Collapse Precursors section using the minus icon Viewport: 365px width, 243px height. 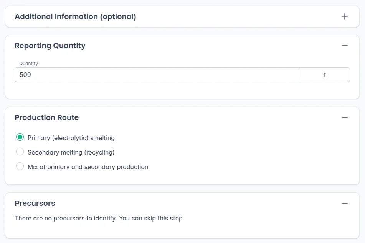tap(344, 203)
